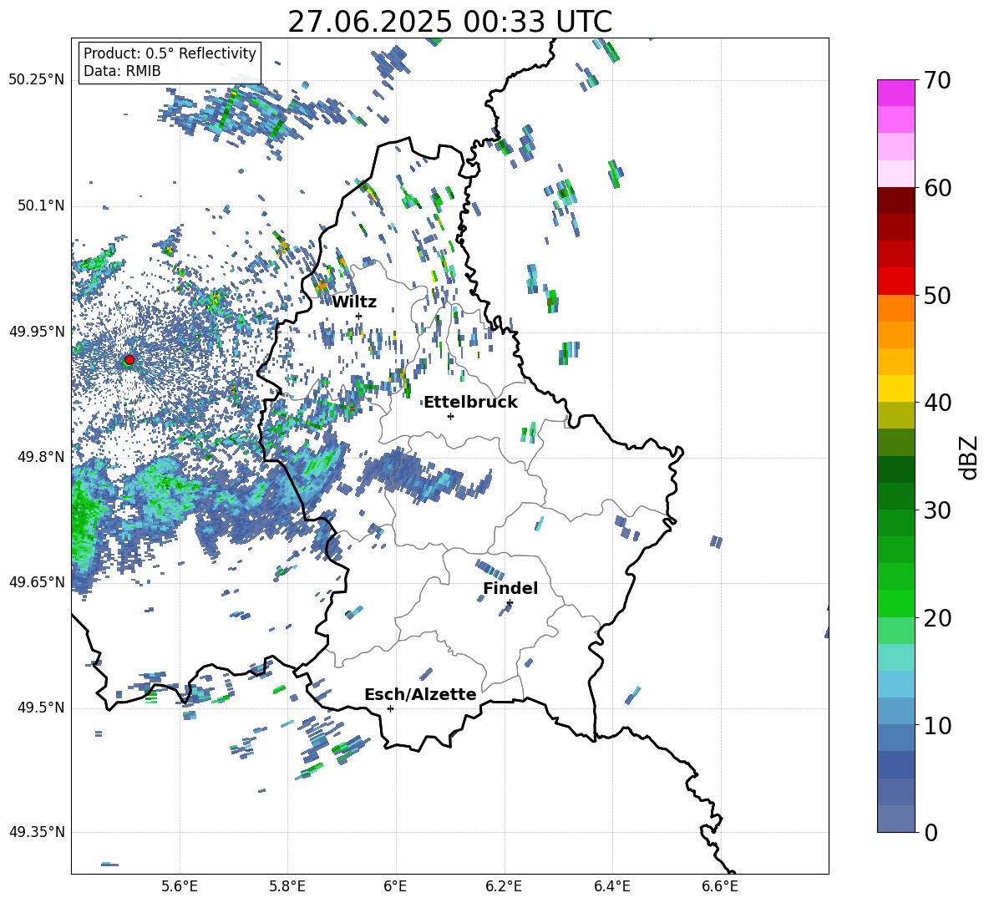Click the 5.8°E longitude label
Image resolution: width=989 pixels, height=903 pixels.
(x=287, y=886)
